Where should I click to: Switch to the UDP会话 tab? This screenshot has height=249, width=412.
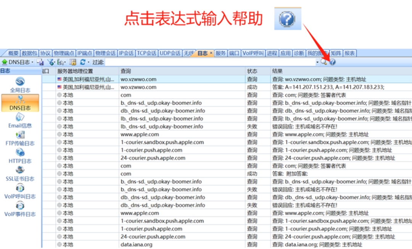170,53
